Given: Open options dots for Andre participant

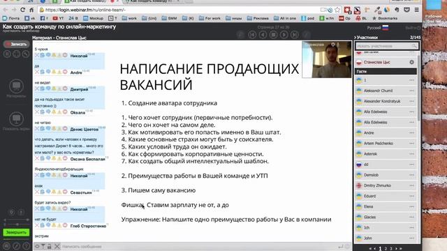Looking at the screenshot, I should [x=411, y=133].
